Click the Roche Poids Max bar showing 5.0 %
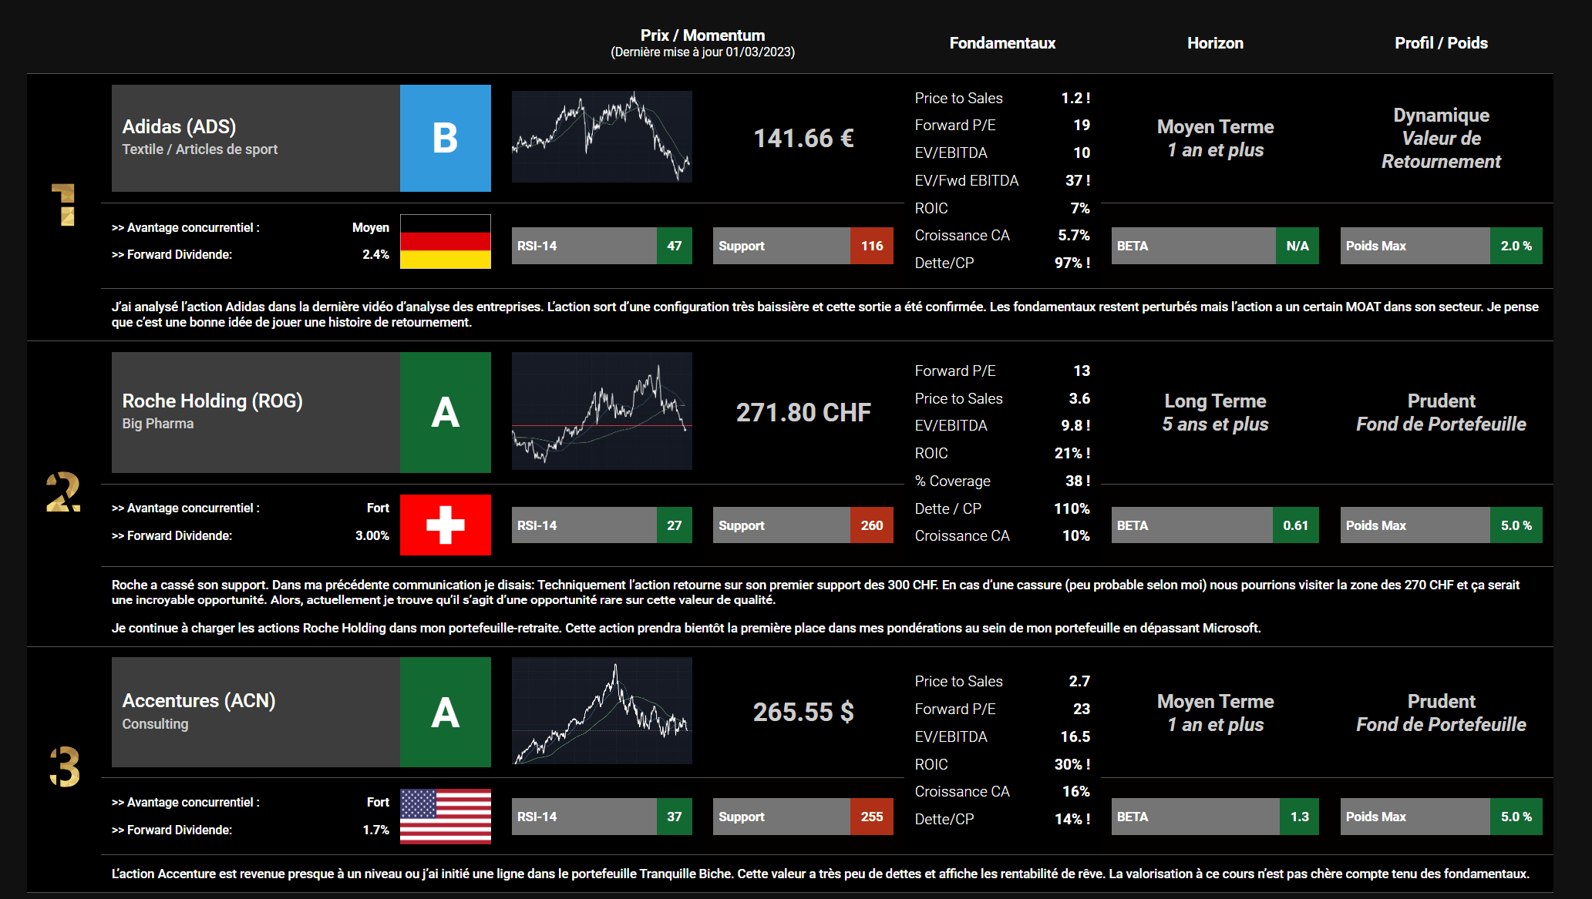The image size is (1592, 899). [1441, 525]
